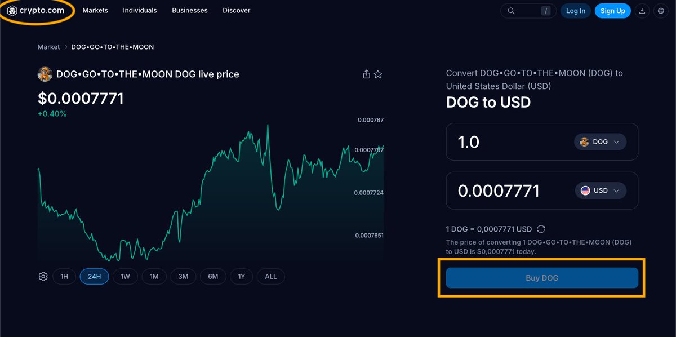Select the 6M chart range
The height and width of the screenshot is (337, 676).
[x=213, y=277]
